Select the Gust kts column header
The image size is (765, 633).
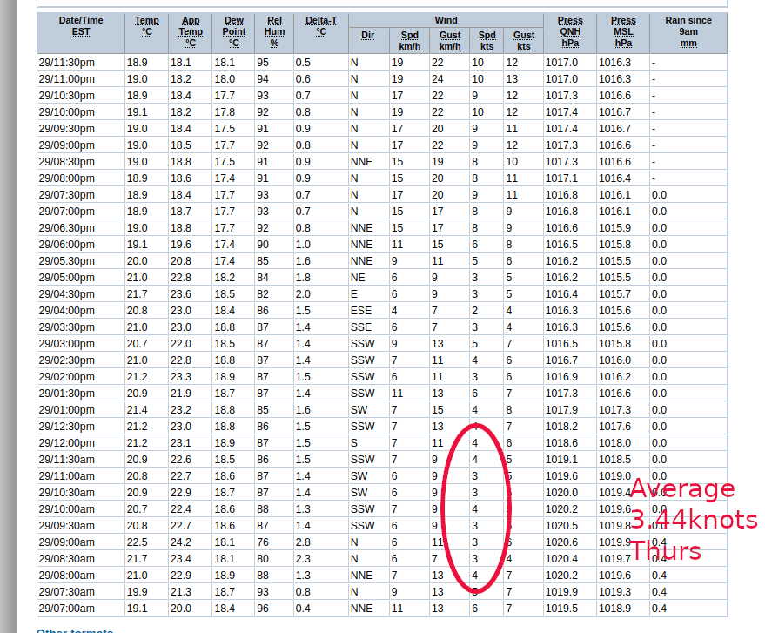[x=523, y=41]
